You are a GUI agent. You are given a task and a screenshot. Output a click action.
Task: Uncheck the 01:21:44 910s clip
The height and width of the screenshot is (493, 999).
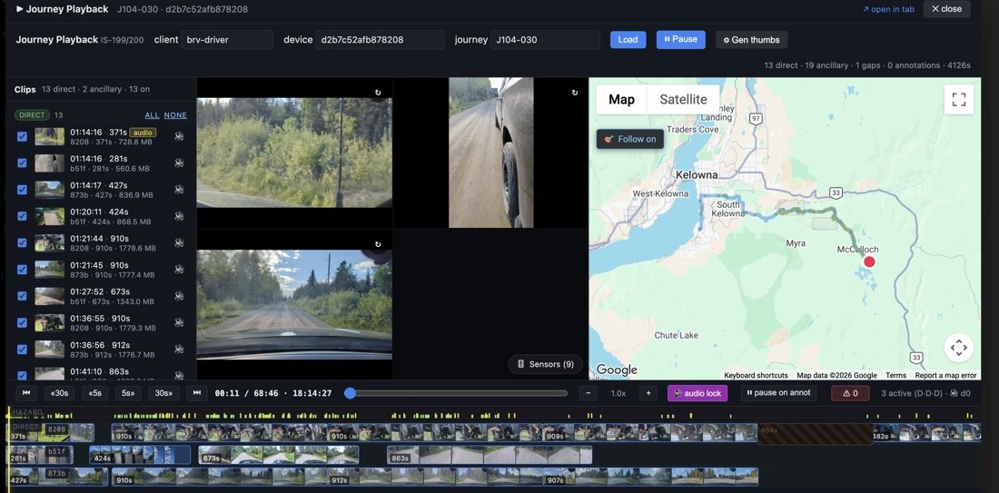pos(23,242)
